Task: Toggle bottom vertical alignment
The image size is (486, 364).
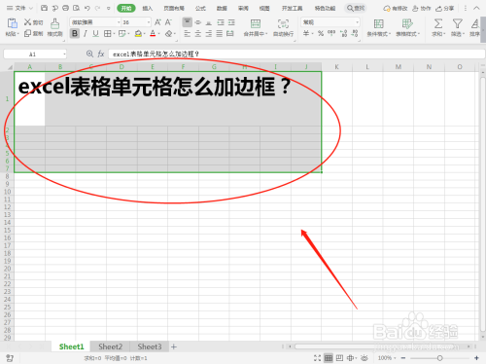Action: [x=209, y=22]
